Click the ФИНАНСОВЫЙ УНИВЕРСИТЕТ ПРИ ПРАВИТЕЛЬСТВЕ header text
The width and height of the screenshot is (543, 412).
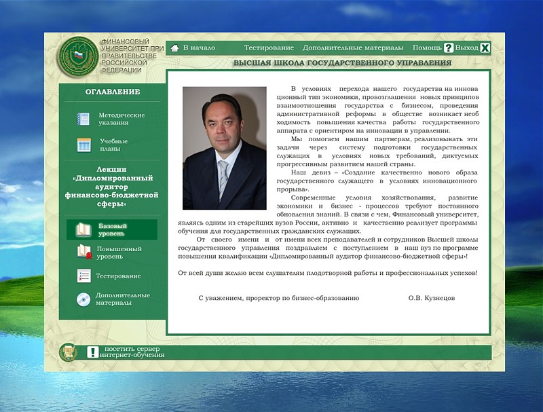132,56
